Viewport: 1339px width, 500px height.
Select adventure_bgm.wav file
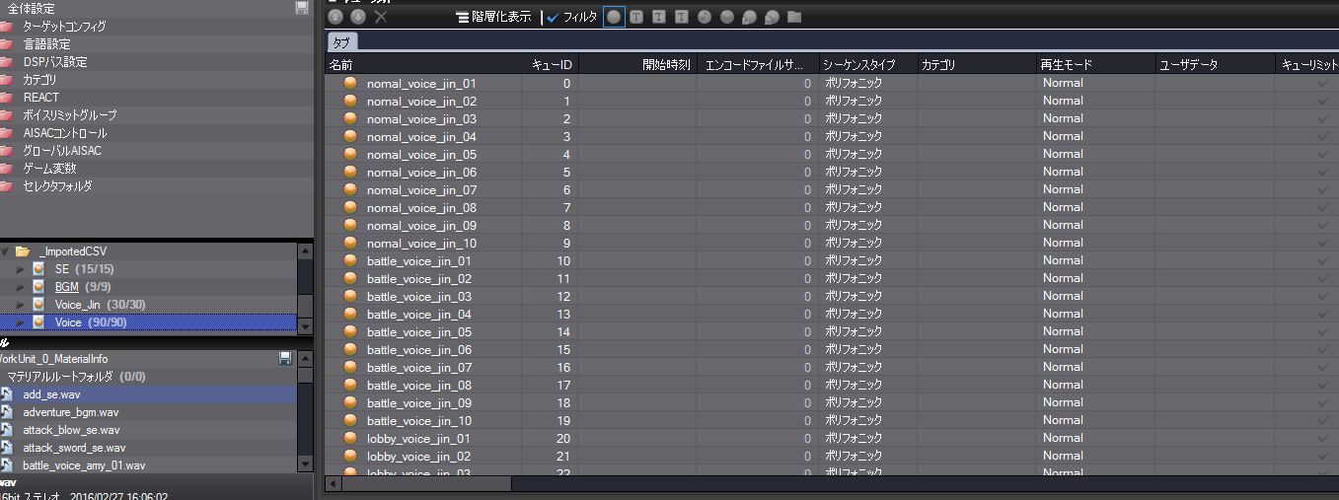point(148,412)
